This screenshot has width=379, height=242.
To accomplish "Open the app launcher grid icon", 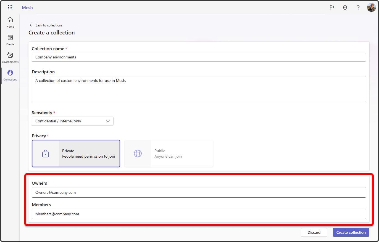I will (10, 7).
